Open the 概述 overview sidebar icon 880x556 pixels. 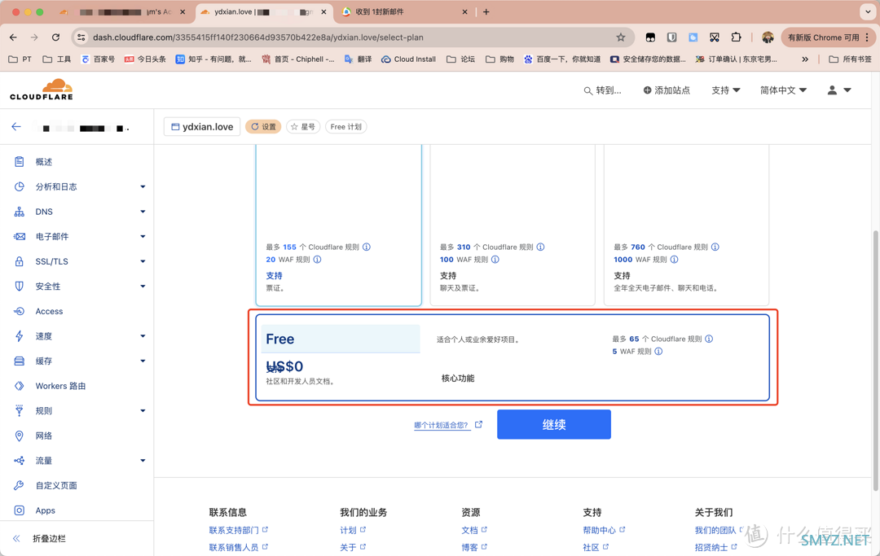19,162
